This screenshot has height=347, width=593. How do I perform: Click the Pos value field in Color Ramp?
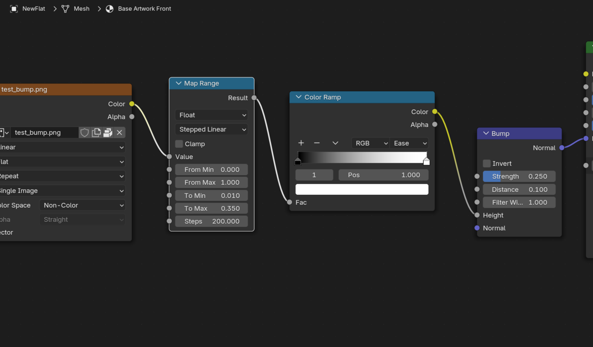pos(384,175)
